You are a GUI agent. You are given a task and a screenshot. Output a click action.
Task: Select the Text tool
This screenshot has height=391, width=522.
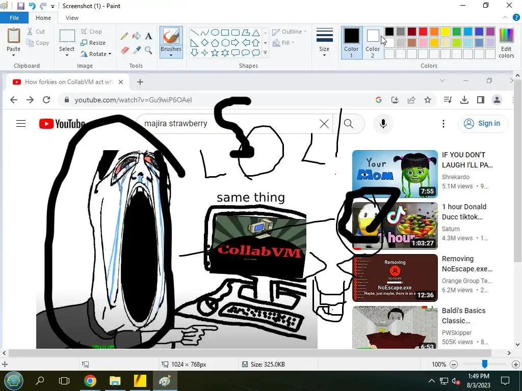click(x=148, y=36)
